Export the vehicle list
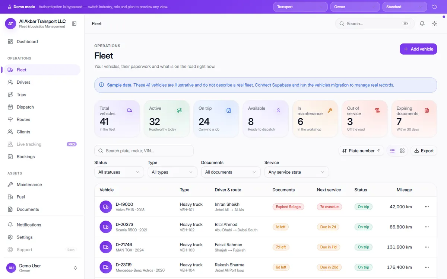The image size is (447, 279). tap(424, 151)
